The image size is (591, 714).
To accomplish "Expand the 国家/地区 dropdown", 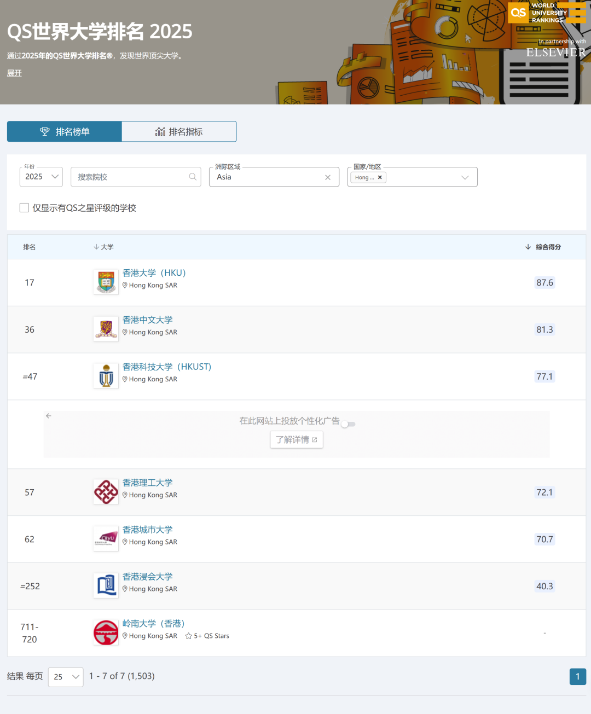I will [x=465, y=177].
